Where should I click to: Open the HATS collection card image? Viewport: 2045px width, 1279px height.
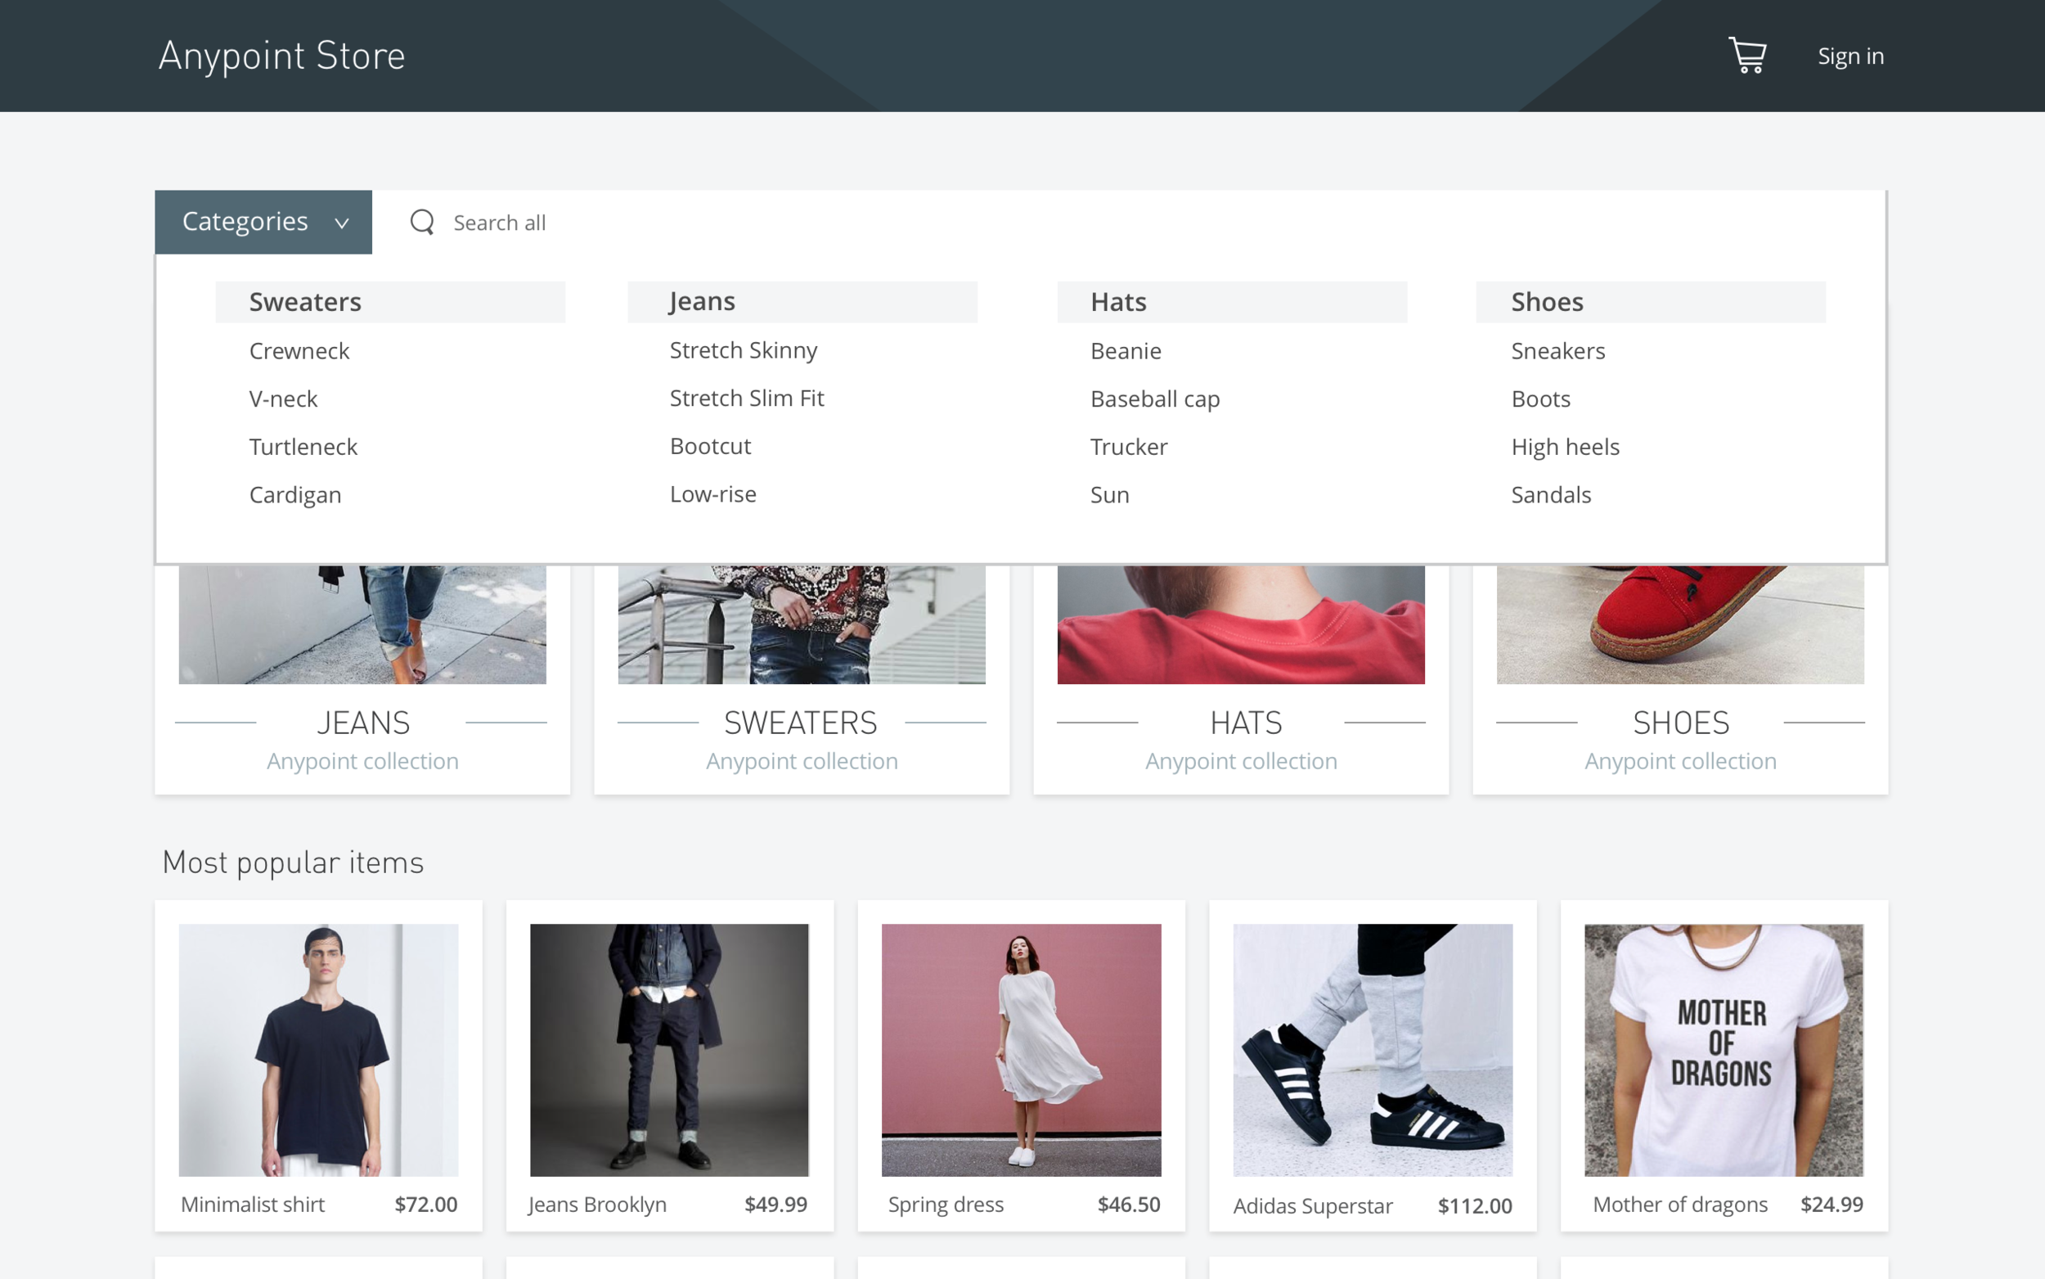click(1240, 624)
